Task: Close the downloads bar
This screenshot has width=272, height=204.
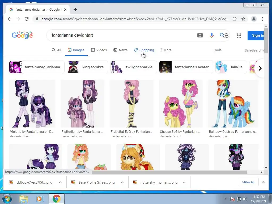Action: (263, 182)
